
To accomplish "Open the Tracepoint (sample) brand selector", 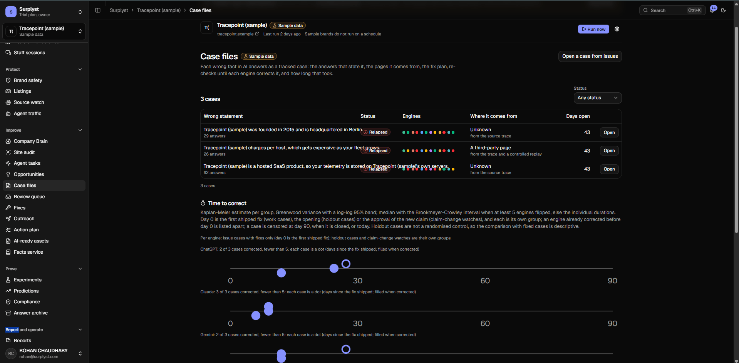I will (x=44, y=31).
